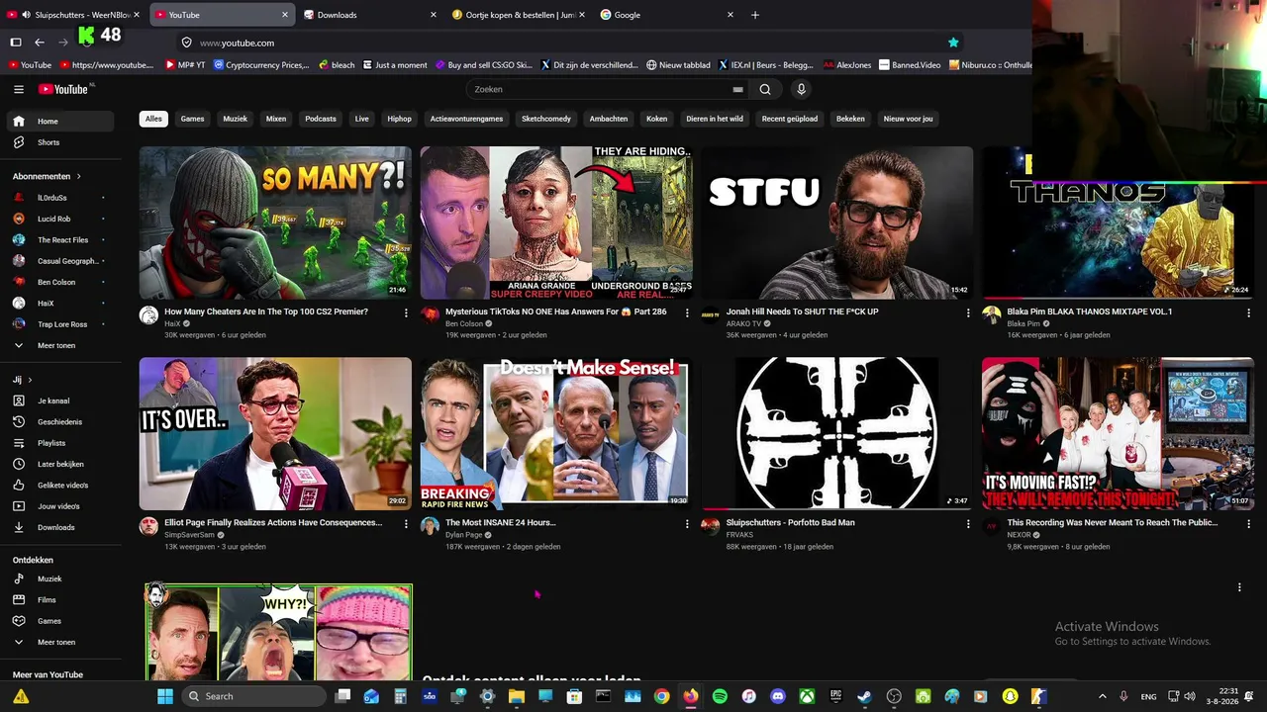Viewport: 1267px width, 712px height.
Task: Open options for the shelf below the videos
Action: point(1239,587)
